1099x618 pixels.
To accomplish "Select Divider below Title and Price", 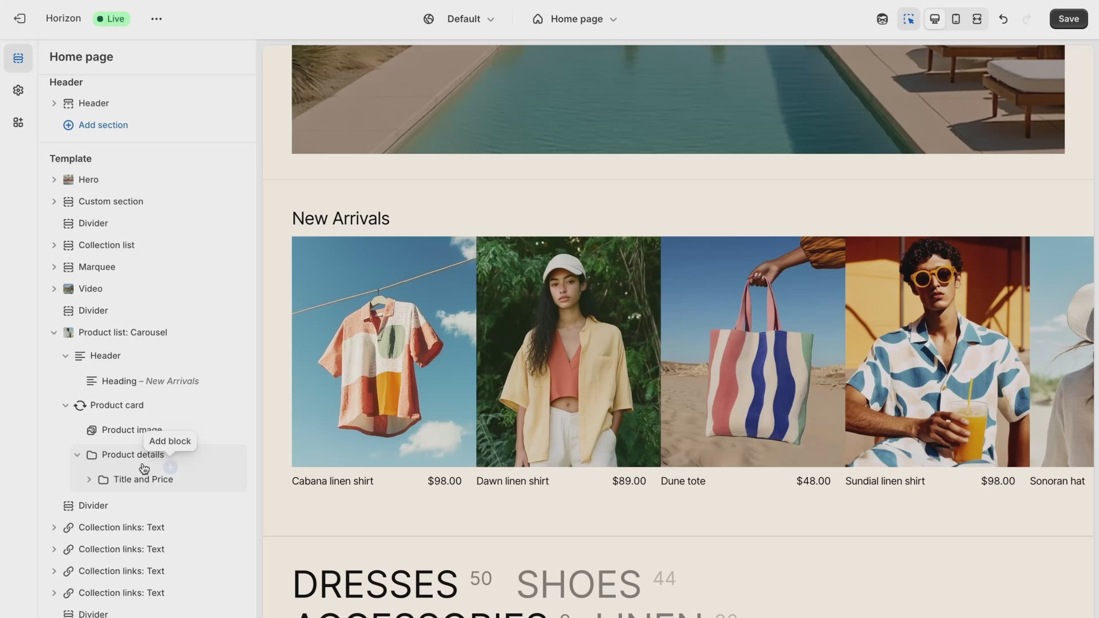I will [148, 506].
